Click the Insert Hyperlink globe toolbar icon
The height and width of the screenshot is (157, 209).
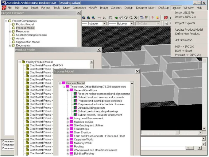(93, 18)
